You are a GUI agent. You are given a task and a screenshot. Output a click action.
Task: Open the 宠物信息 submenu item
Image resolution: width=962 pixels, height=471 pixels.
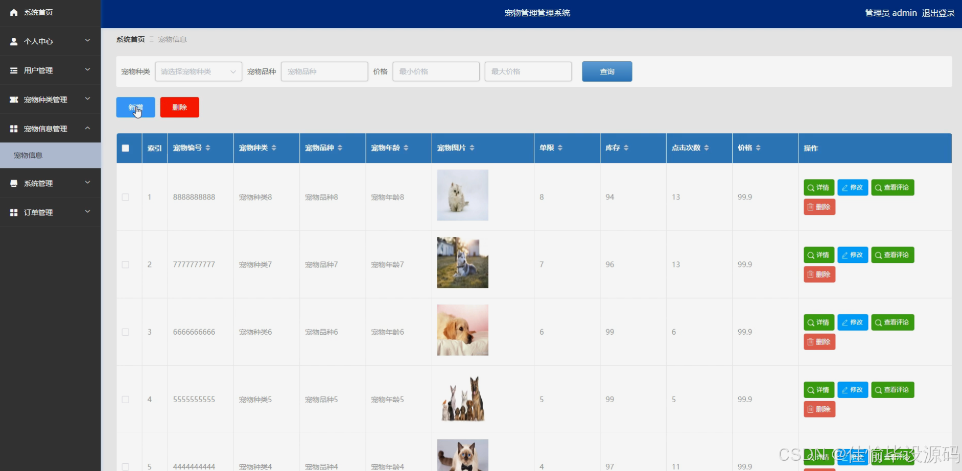[x=50, y=155]
